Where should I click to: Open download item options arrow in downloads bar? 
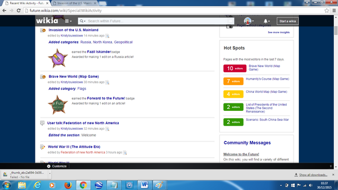(x=50, y=173)
